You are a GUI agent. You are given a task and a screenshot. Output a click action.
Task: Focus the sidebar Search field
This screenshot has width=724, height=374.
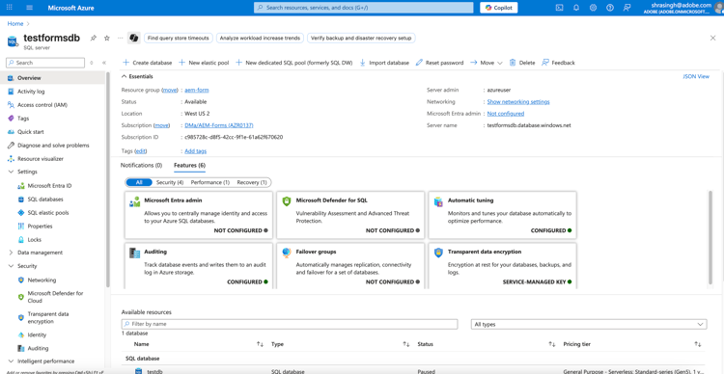pyautogui.click(x=45, y=63)
